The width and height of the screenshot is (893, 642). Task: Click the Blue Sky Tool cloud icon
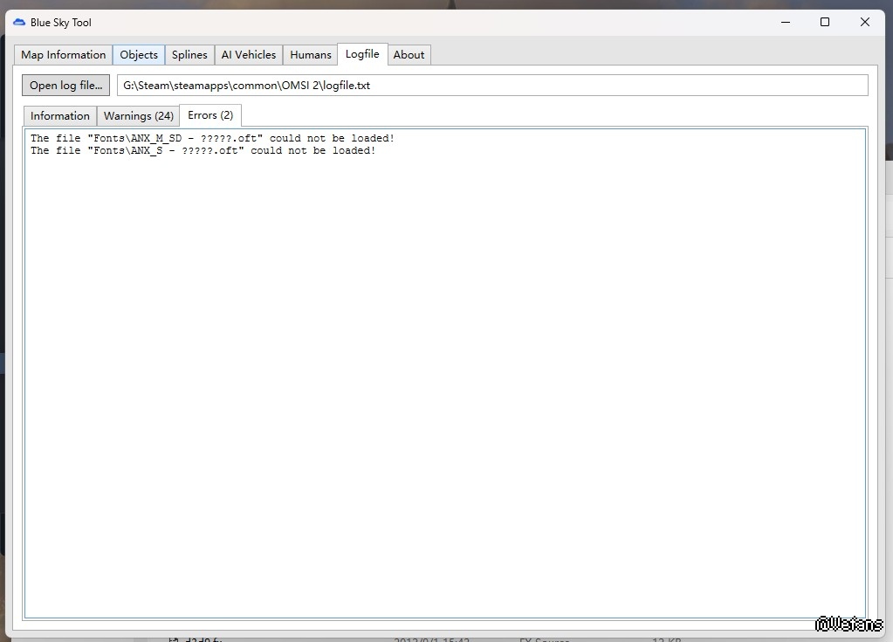[19, 22]
